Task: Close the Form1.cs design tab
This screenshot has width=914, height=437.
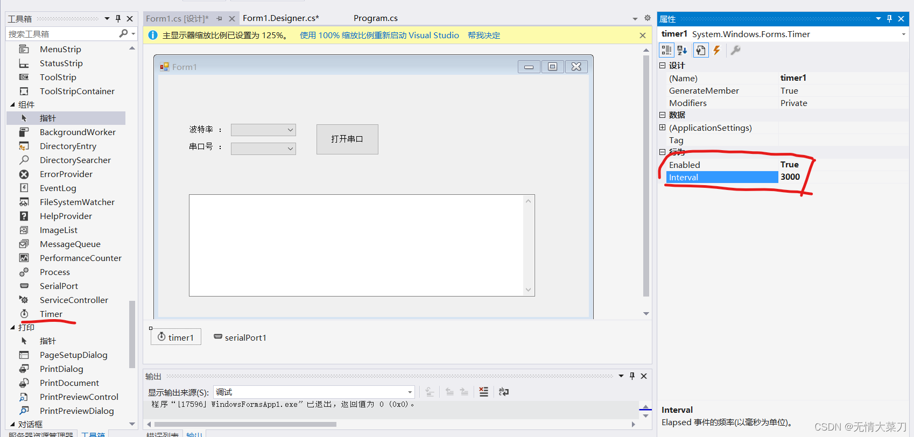Action: [x=232, y=18]
